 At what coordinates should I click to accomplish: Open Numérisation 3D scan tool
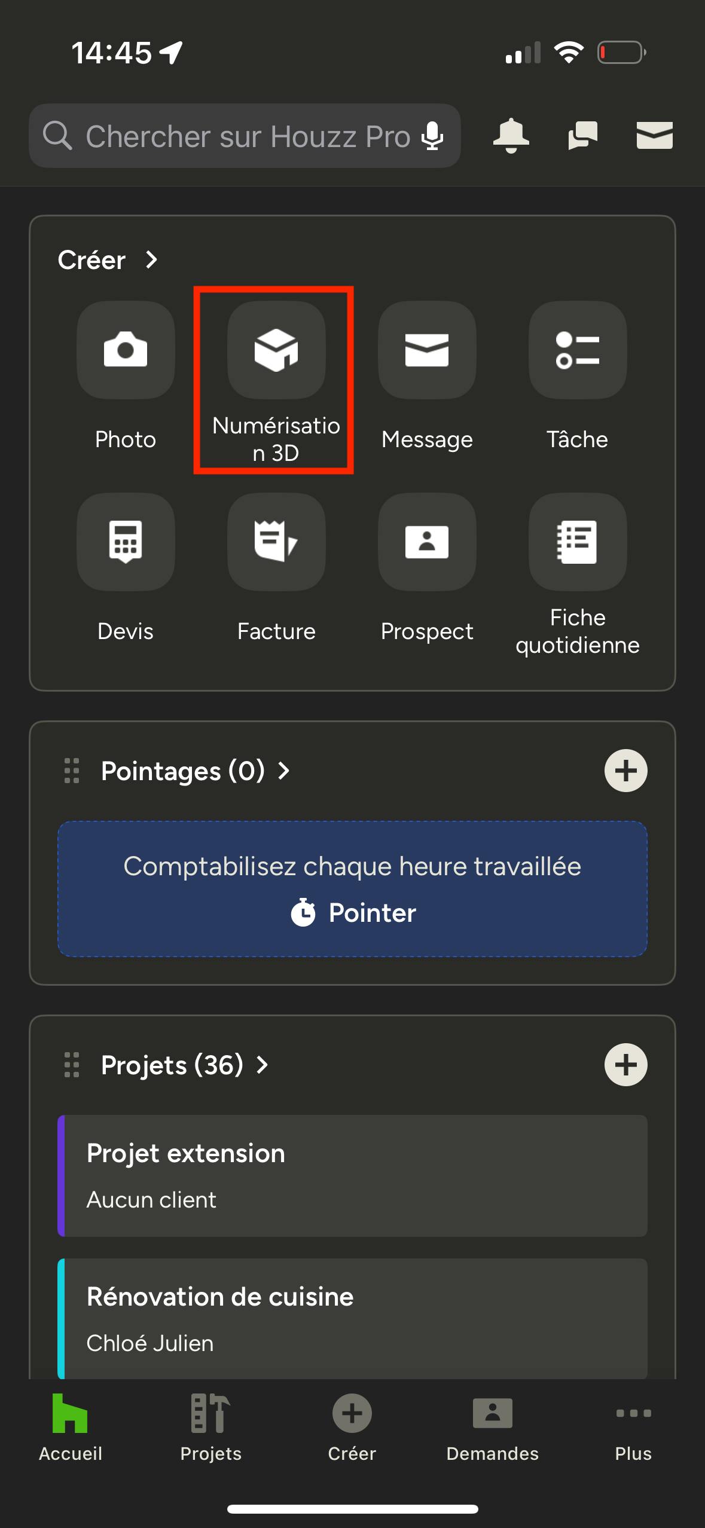tap(276, 350)
